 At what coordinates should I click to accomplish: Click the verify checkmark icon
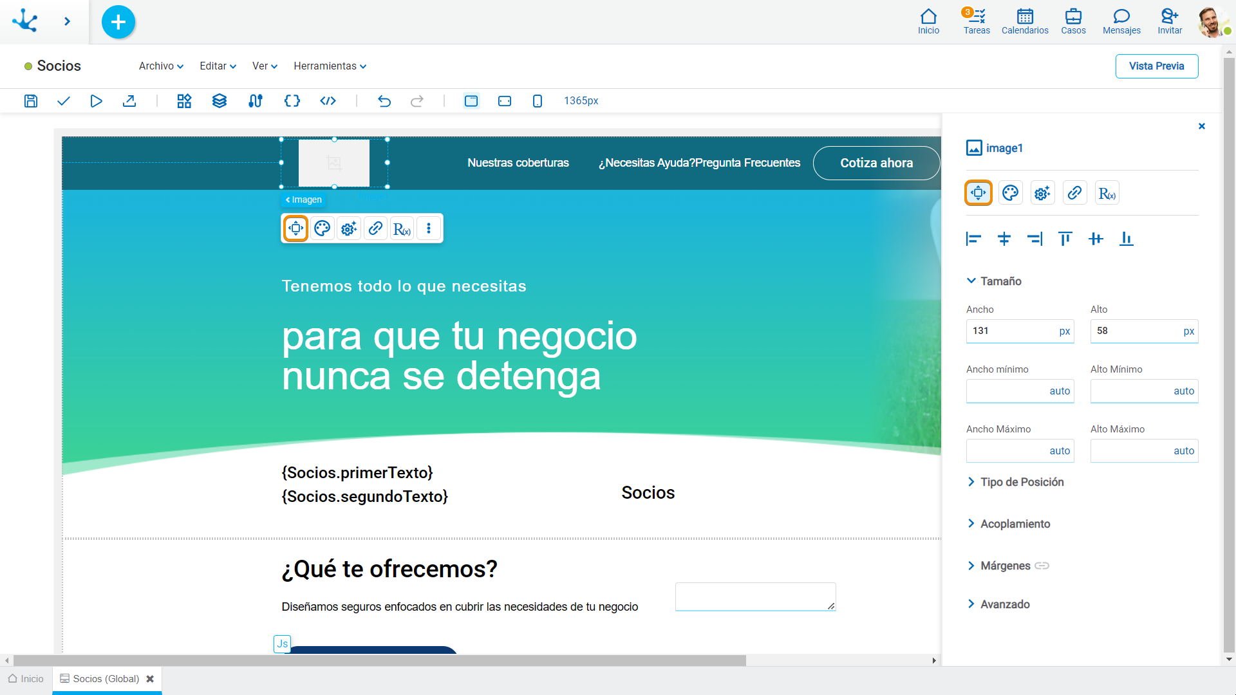tap(64, 101)
